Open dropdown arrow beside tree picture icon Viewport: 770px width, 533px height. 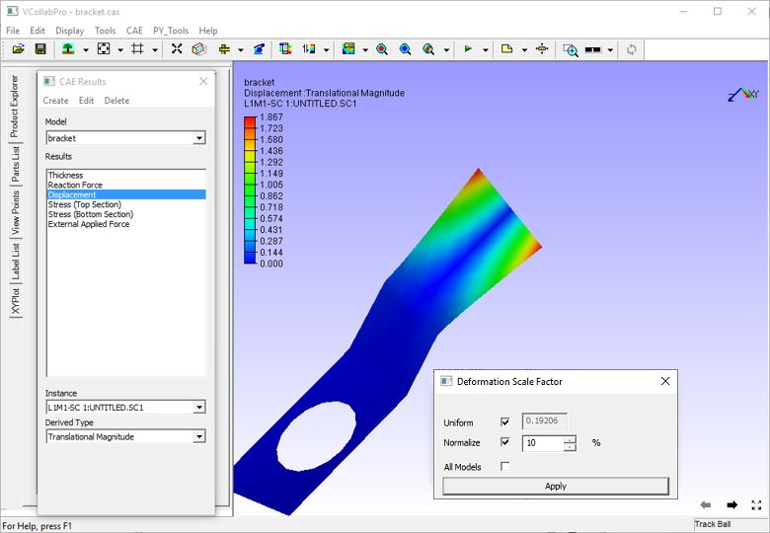point(86,49)
